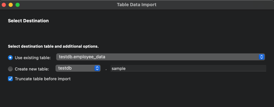Image resolution: width=274 pixels, height=107 pixels.
Task: Click the chevron arrows on the testdb schema selector
Action: [97, 68]
